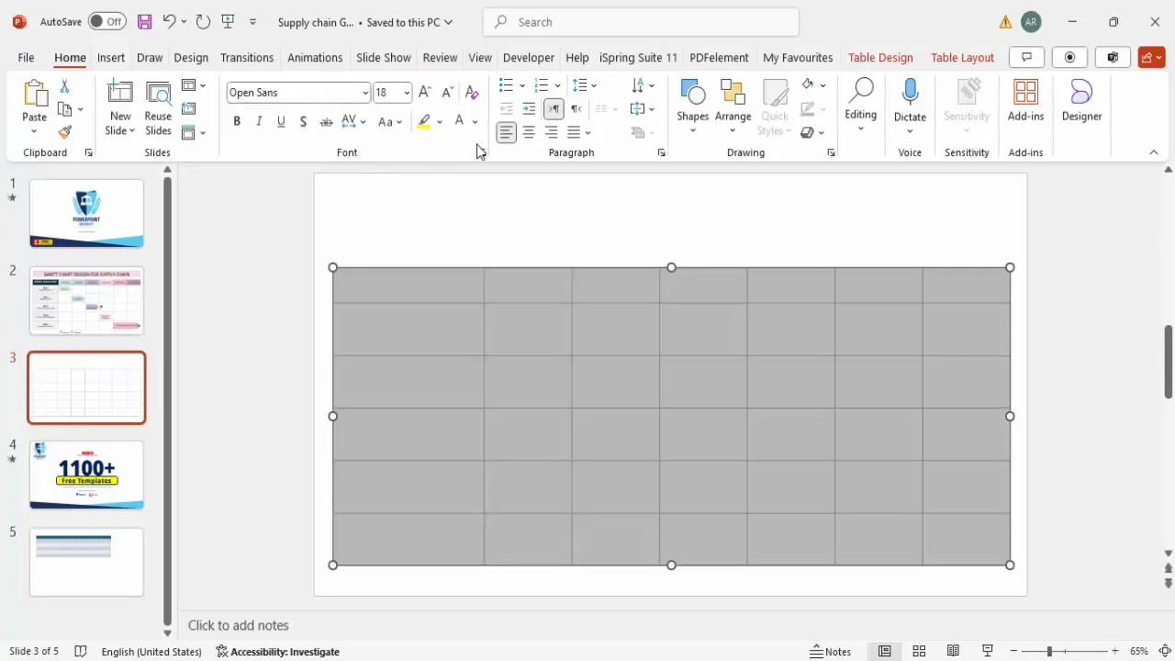Switch to the Design tab
Screen dimensions: 1175x661
(191, 57)
